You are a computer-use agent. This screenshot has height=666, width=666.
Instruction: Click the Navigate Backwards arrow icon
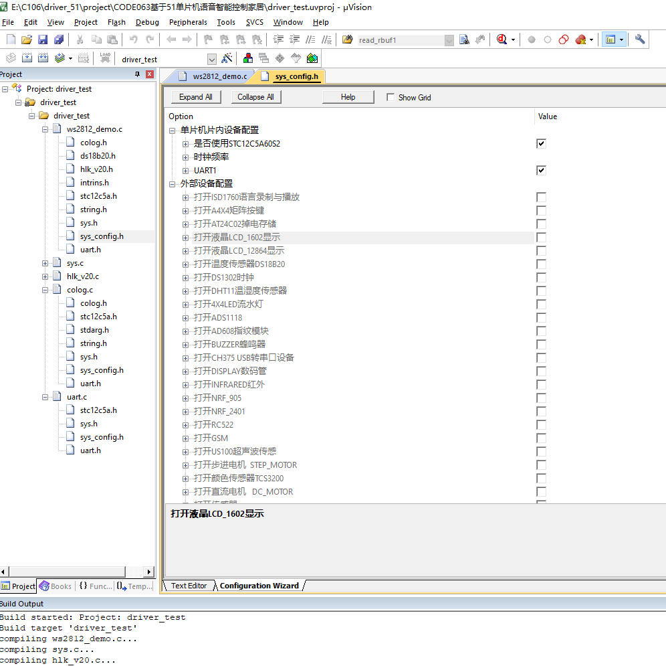[171, 39]
